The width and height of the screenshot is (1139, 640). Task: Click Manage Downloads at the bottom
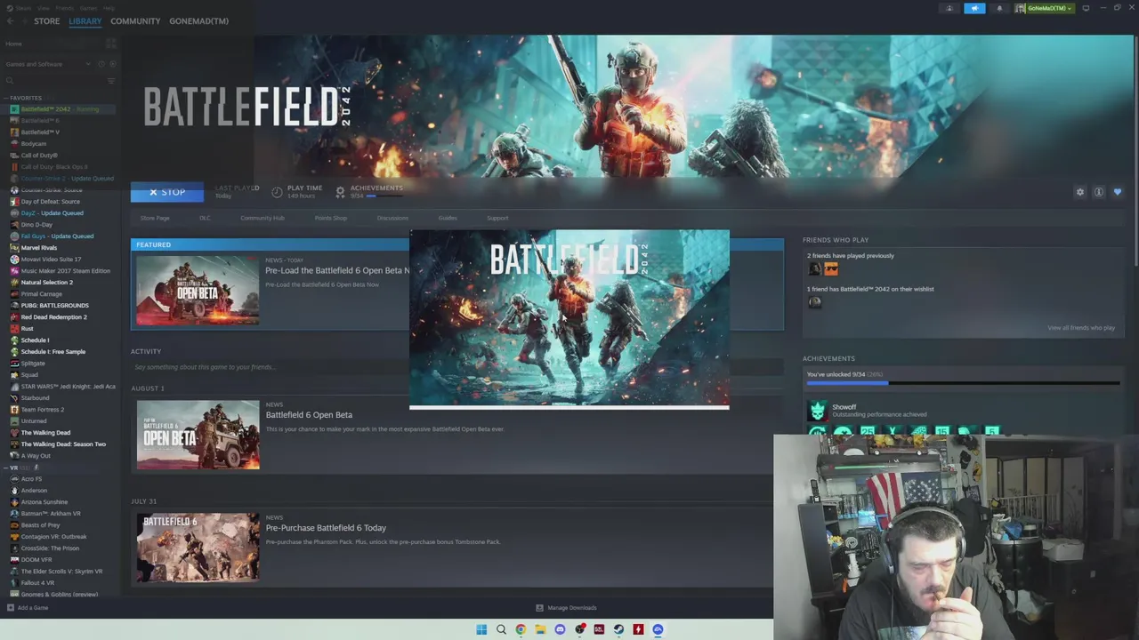[x=572, y=608]
